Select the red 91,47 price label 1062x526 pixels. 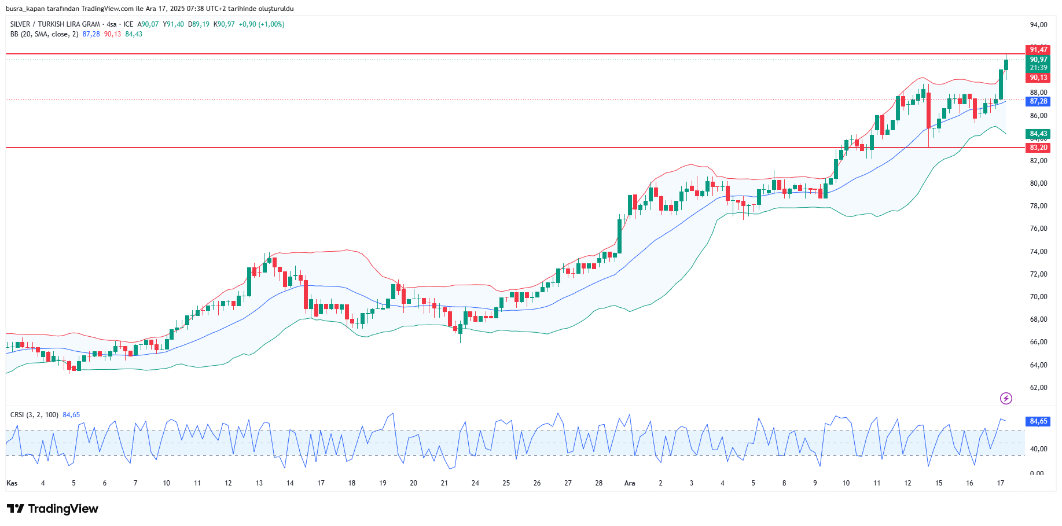1038,50
